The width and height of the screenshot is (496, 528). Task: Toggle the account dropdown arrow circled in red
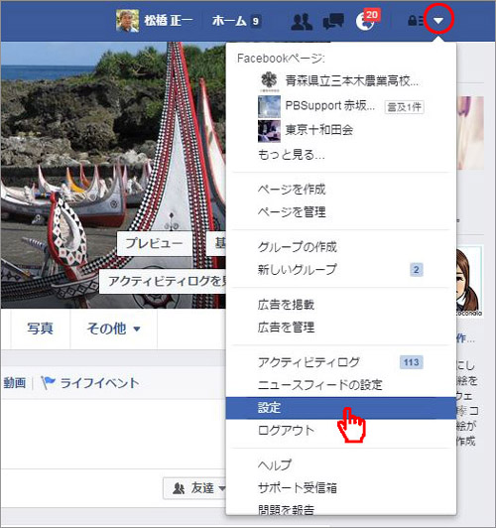[x=438, y=21]
